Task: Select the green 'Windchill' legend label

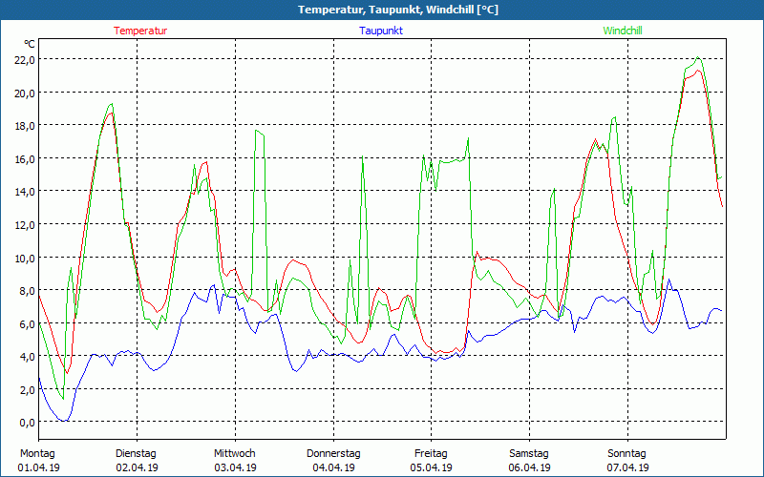Action: tap(623, 31)
